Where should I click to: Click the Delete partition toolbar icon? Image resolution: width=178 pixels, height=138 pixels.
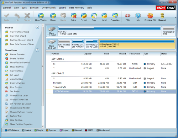[73, 16]
